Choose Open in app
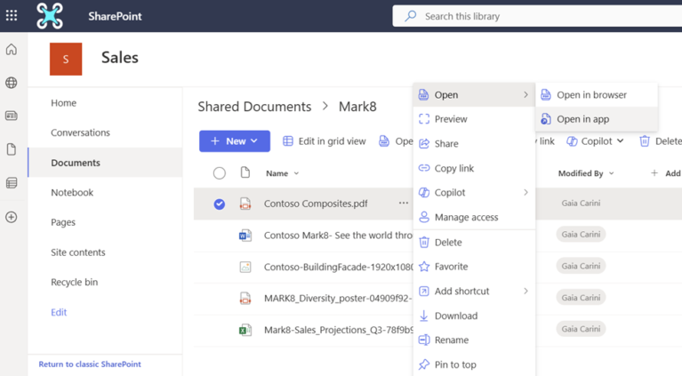This screenshot has width=682, height=376. [597, 119]
